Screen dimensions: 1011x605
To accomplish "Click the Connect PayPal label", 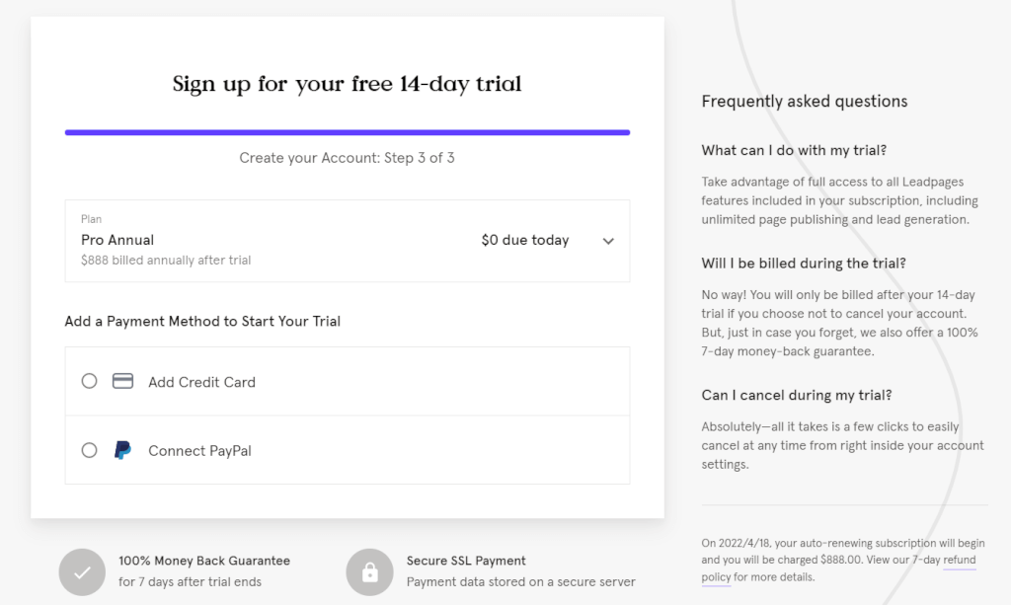I will click(199, 450).
